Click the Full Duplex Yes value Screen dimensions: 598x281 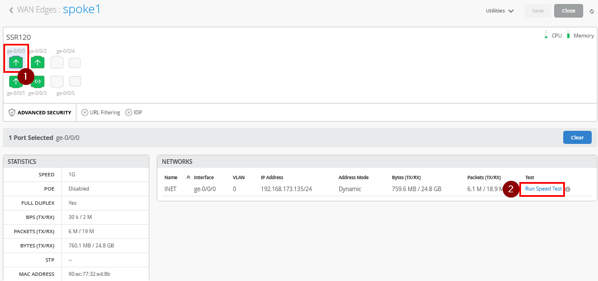(x=72, y=203)
